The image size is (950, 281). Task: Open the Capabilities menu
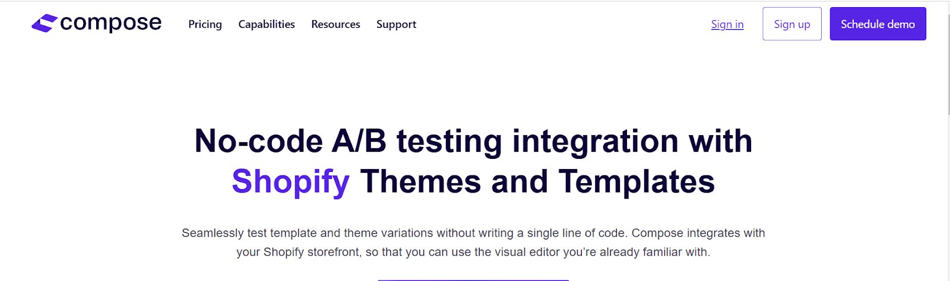267,24
